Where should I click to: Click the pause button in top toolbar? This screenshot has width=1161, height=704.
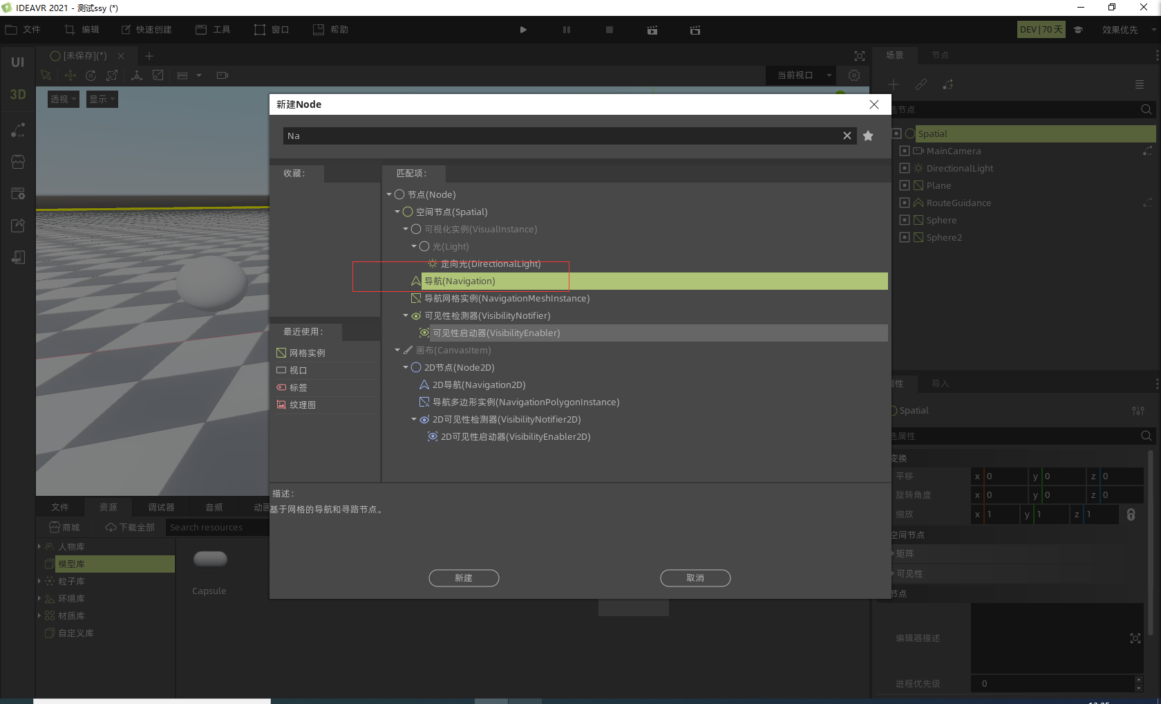tap(567, 30)
